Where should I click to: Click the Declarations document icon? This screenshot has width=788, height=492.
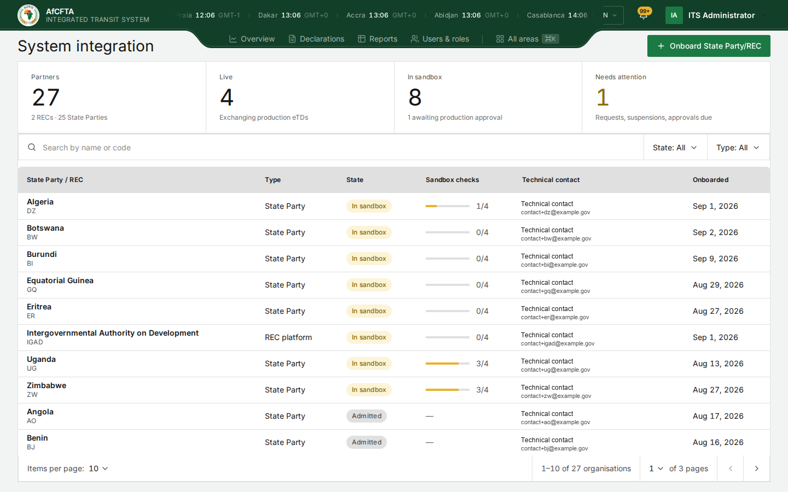coord(292,39)
